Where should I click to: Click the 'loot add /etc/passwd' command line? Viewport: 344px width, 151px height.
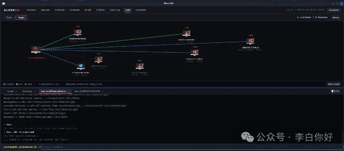(x=20, y=132)
